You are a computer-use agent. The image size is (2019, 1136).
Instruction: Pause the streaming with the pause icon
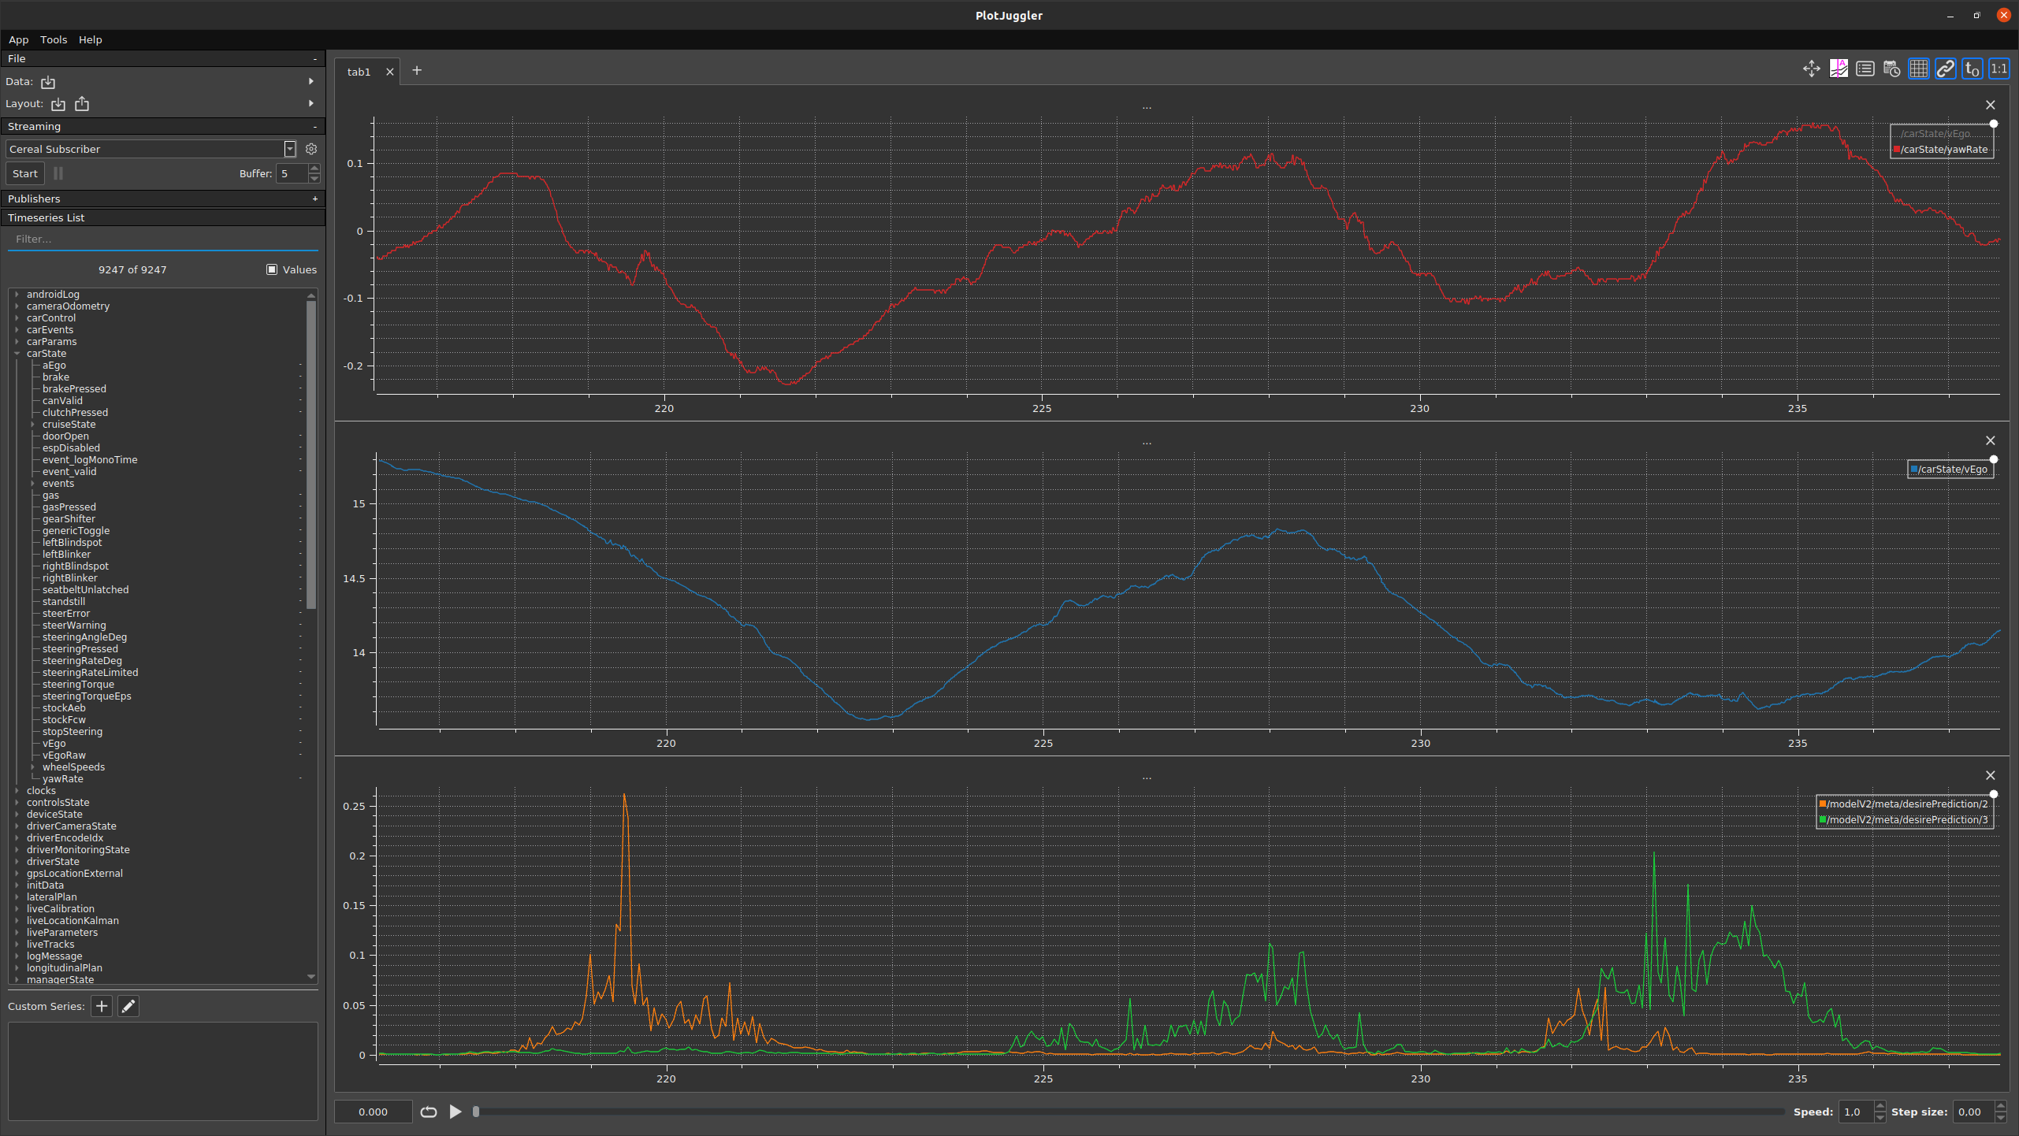click(58, 173)
